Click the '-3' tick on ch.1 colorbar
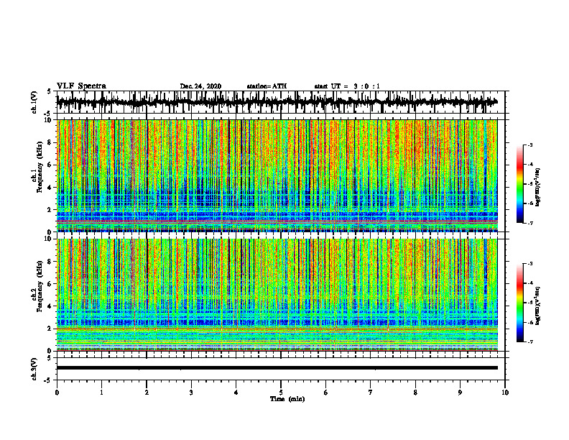This screenshot has width=569, height=440. coord(529,145)
